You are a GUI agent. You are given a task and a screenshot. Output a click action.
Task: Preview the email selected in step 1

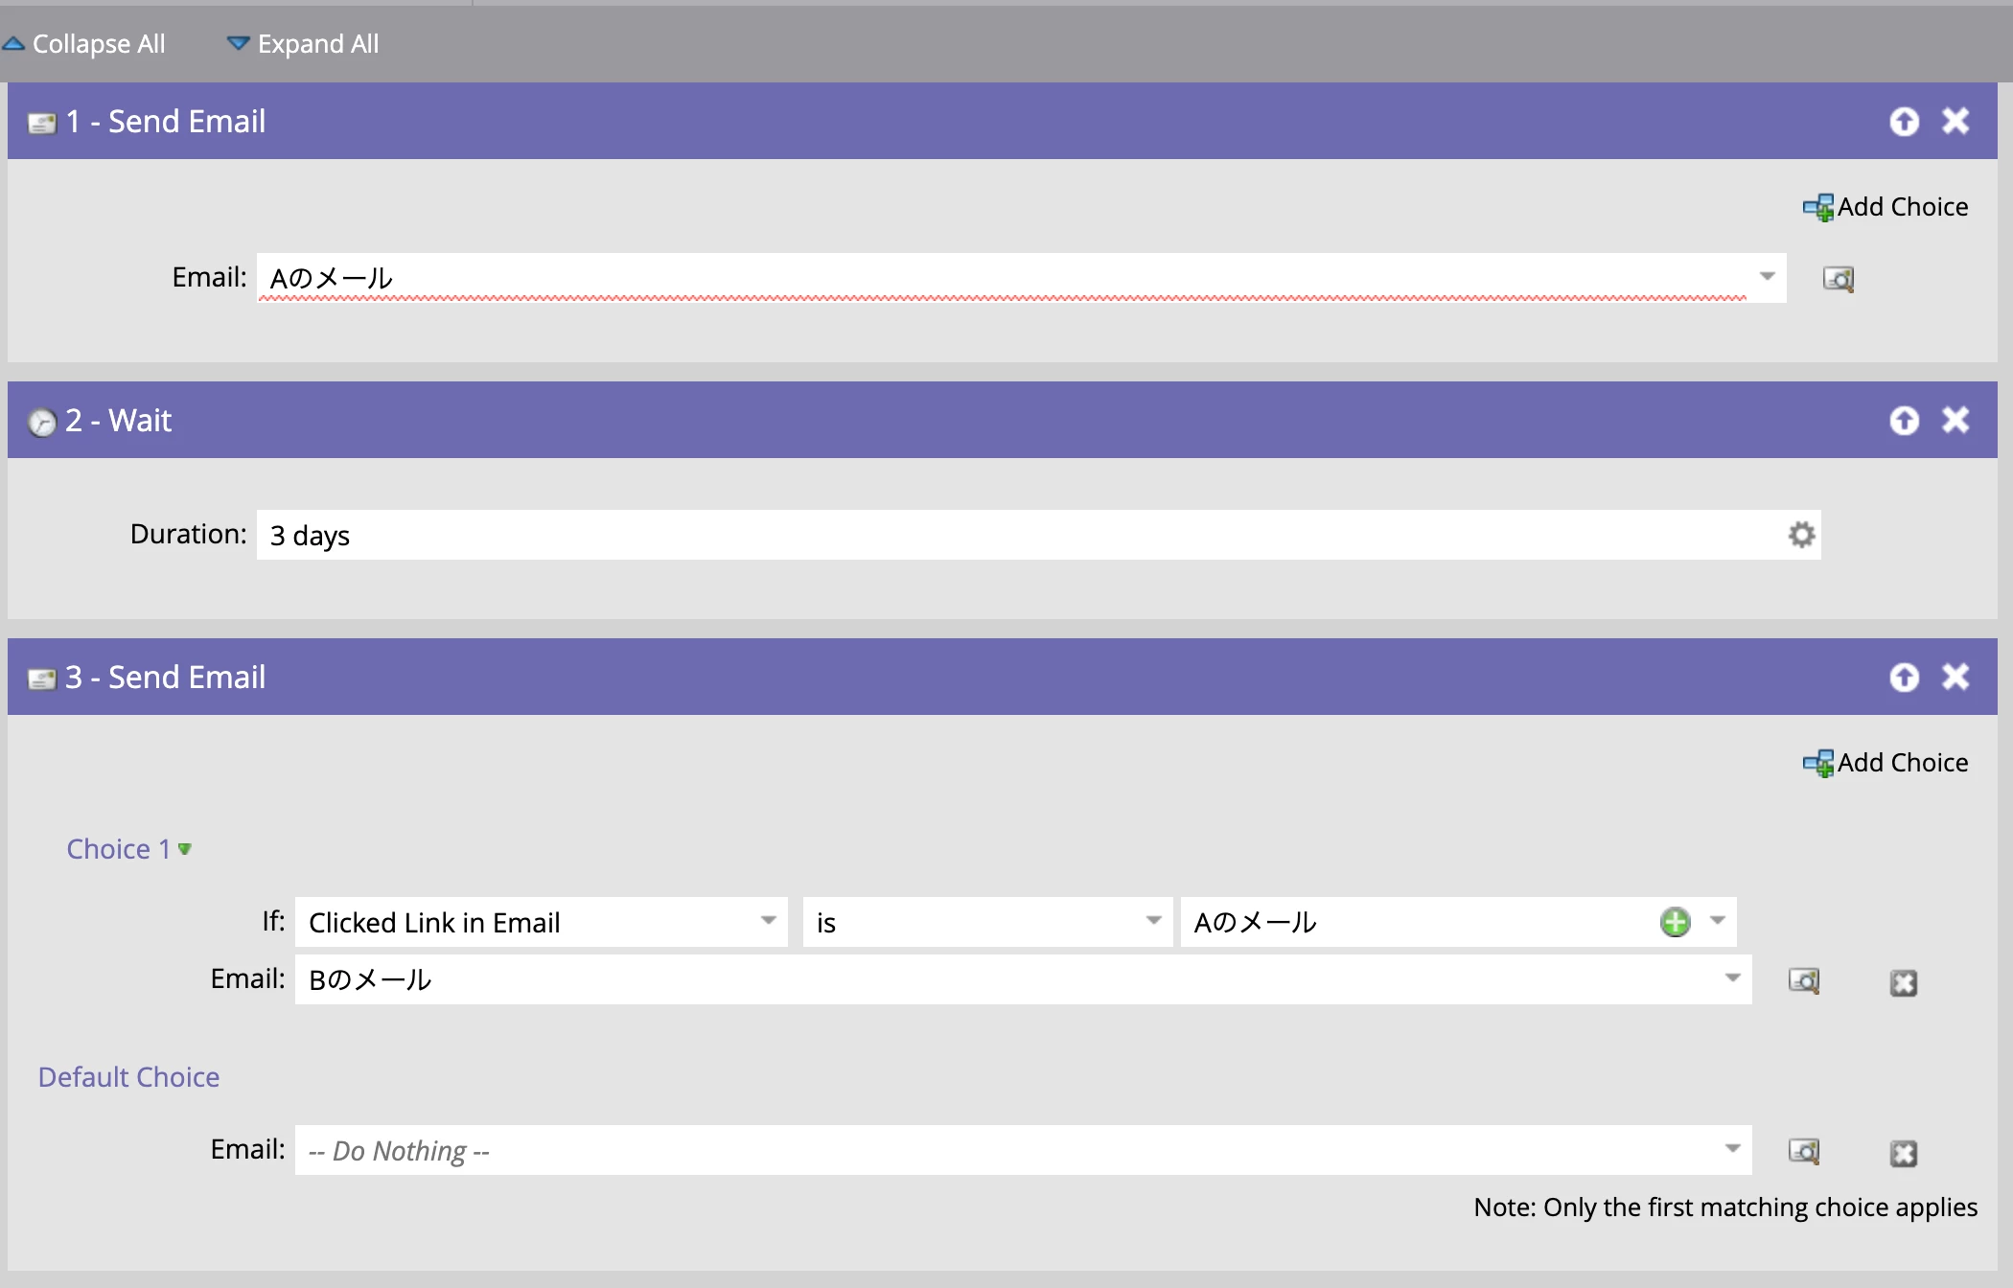(1838, 279)
